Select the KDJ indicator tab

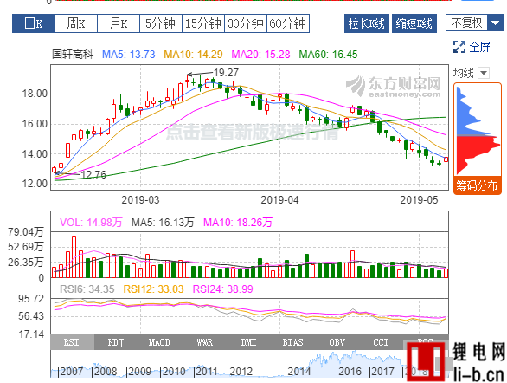pos(116,342)
